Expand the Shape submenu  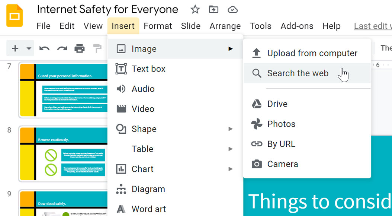[x=231, y=128]
